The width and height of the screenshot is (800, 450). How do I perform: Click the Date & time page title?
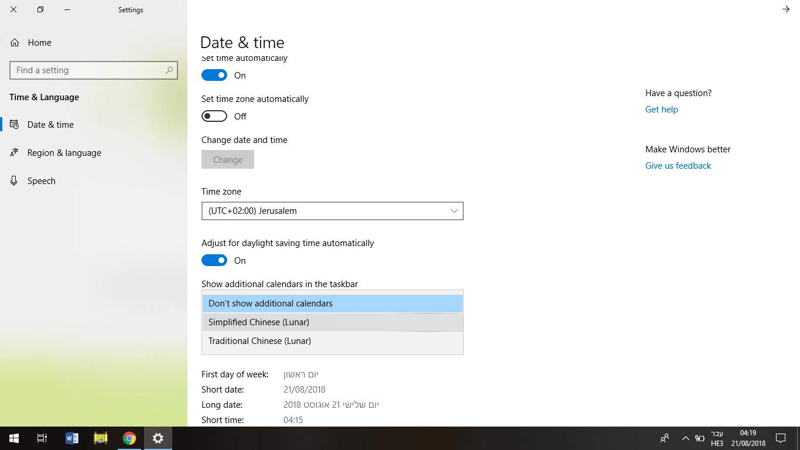[242, 43]
